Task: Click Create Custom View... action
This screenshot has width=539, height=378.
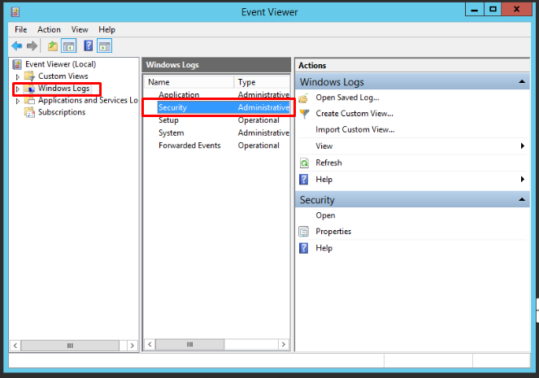Action: (354, 114)
